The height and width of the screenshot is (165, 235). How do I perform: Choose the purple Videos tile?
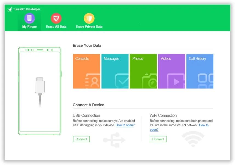pos(171,71)
